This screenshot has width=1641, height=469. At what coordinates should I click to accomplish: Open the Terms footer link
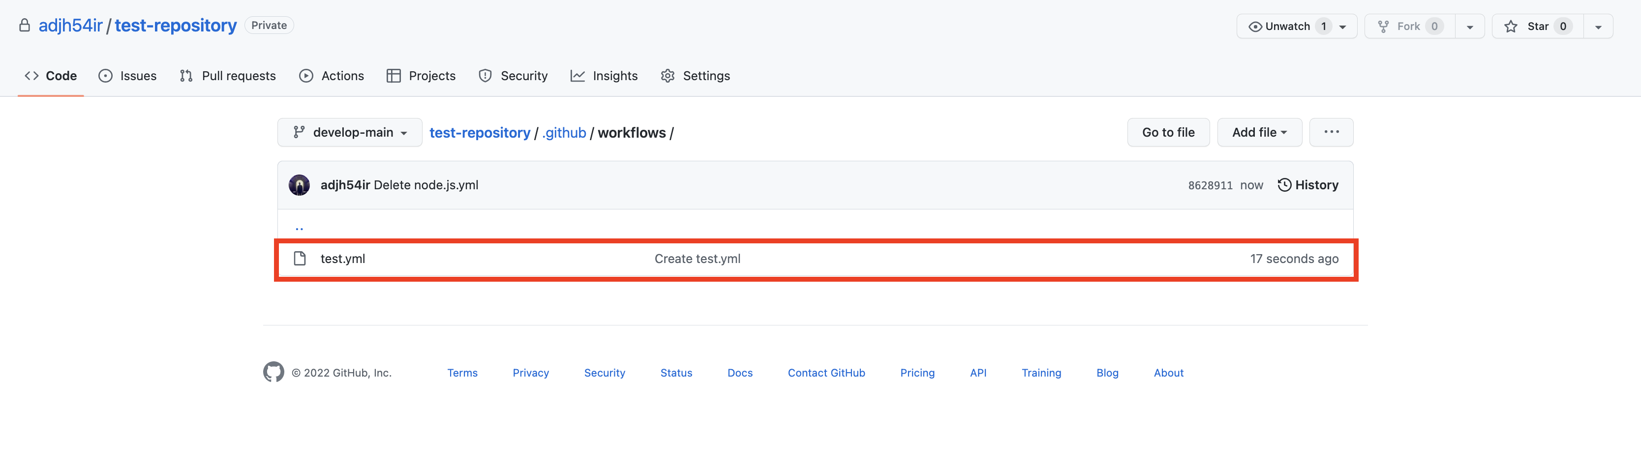point(462,373)
